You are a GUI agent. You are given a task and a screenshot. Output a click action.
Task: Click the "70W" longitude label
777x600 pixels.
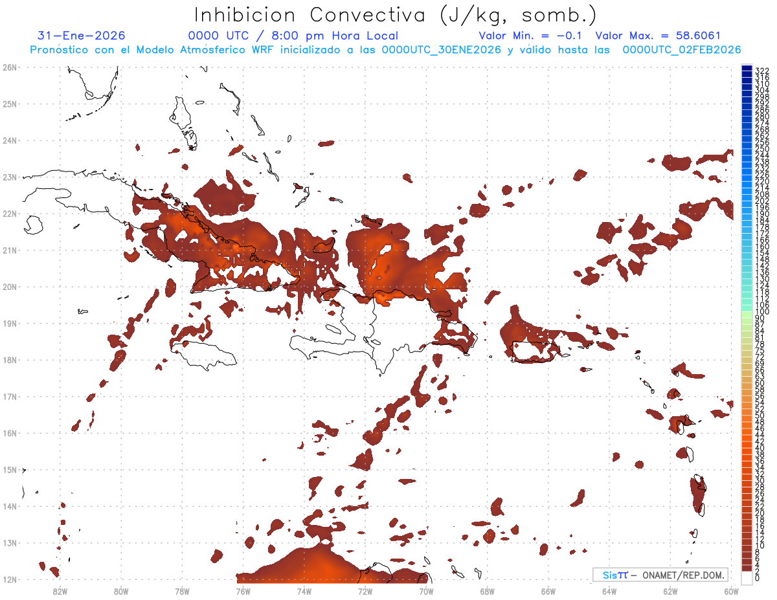pyautogui.click(x=426, y=590)
